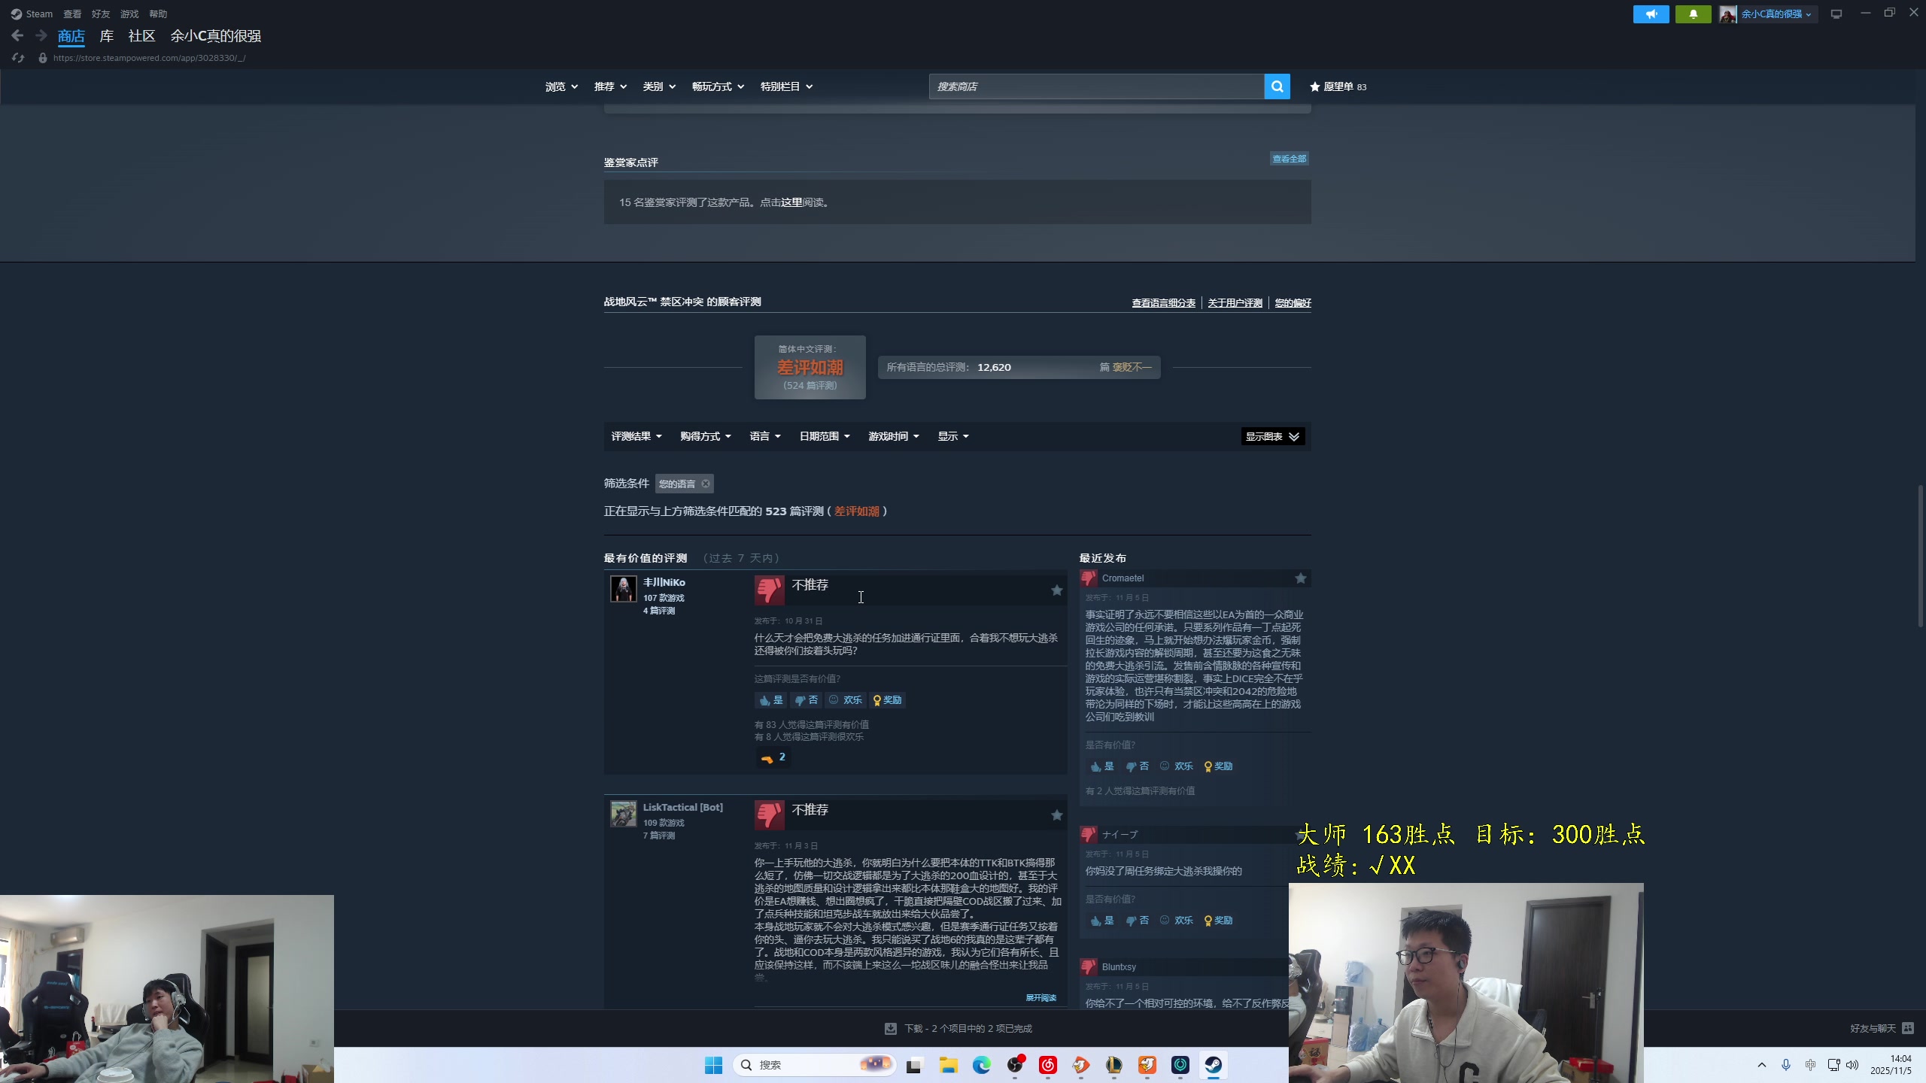Click the green notification bell icon
1926x1083 pixels.
(1693, 14)
